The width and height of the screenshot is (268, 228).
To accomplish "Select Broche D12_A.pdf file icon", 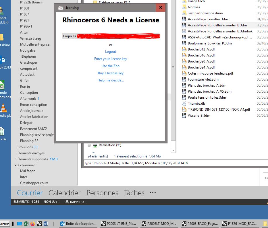I will click(184, 49).
